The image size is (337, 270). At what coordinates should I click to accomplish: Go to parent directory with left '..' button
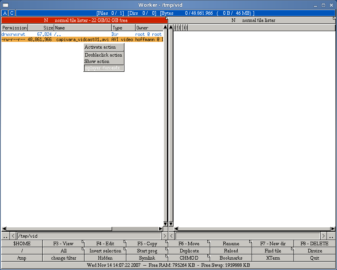[5, 236]
